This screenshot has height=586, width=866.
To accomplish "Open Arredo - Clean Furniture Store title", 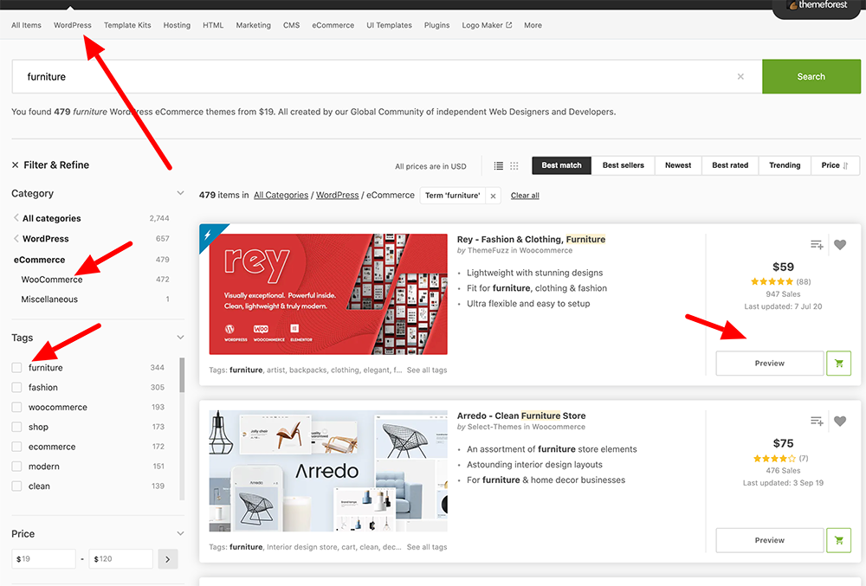I will (x=520, y=416).
